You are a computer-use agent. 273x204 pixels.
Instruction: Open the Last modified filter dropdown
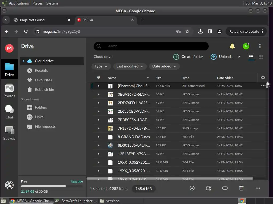coord(130,66)
